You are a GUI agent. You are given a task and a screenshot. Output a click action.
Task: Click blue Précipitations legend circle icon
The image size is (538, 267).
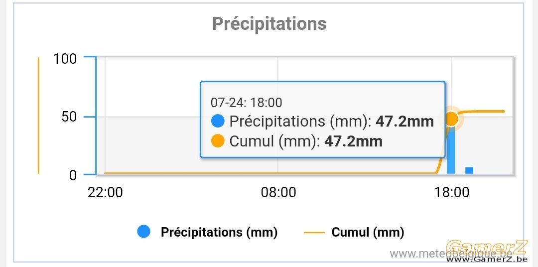[x=144, y=232]
